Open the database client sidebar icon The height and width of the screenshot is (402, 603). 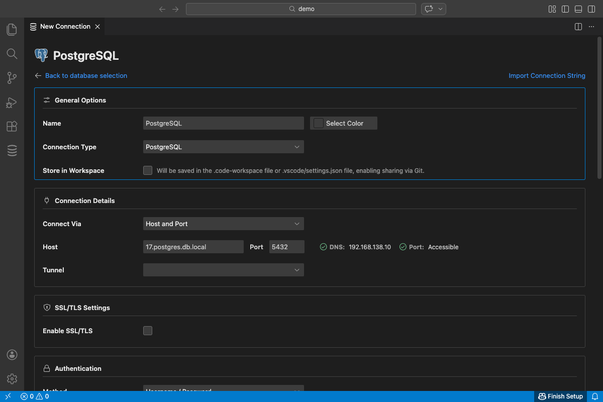pyautogui.click(x=12, y=151)
